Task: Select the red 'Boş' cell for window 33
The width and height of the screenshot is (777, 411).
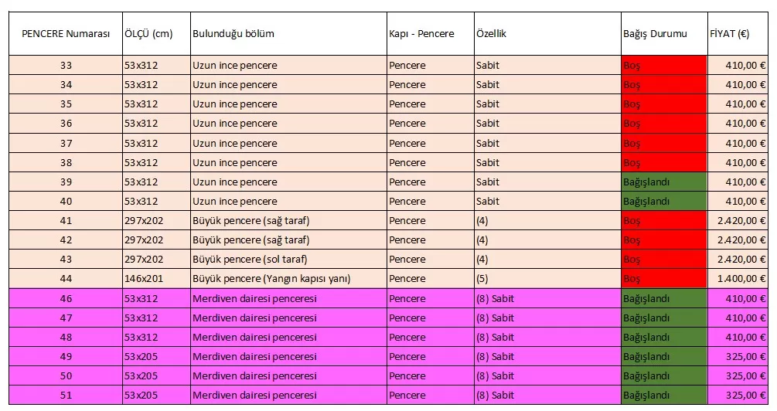Action: point(663,66)
